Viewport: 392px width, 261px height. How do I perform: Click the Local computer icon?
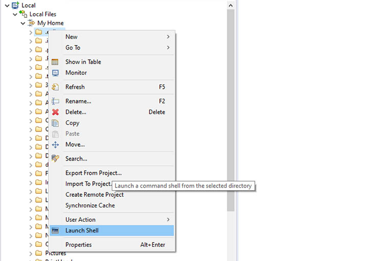(x=15, y=5)
